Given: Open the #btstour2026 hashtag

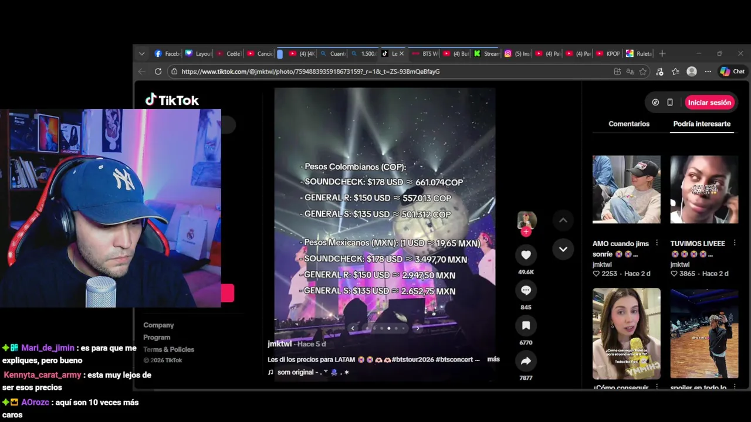Looking at the screenshot, I should coord(412,359).
